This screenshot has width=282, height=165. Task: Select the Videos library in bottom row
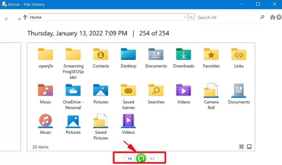click(x=129, y=124)
